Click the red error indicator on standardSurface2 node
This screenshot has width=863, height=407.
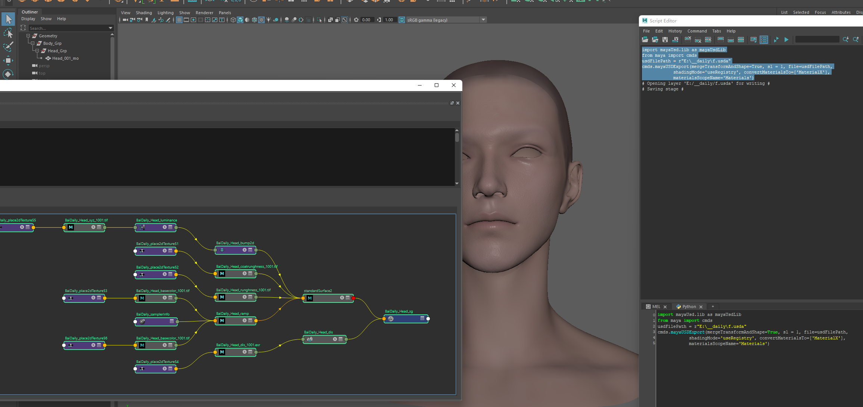click(x=353, y=298)
